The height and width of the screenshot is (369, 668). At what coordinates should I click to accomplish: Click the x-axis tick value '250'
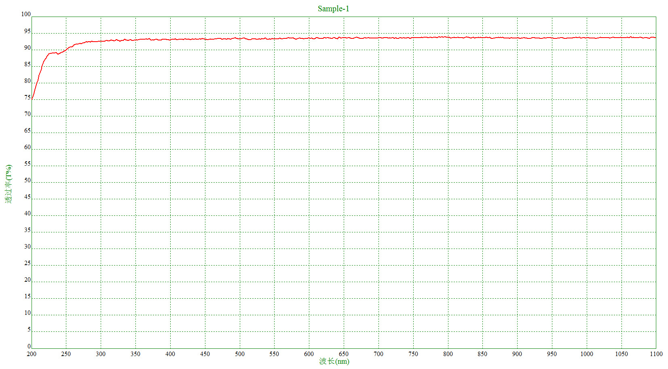[66, 354]
